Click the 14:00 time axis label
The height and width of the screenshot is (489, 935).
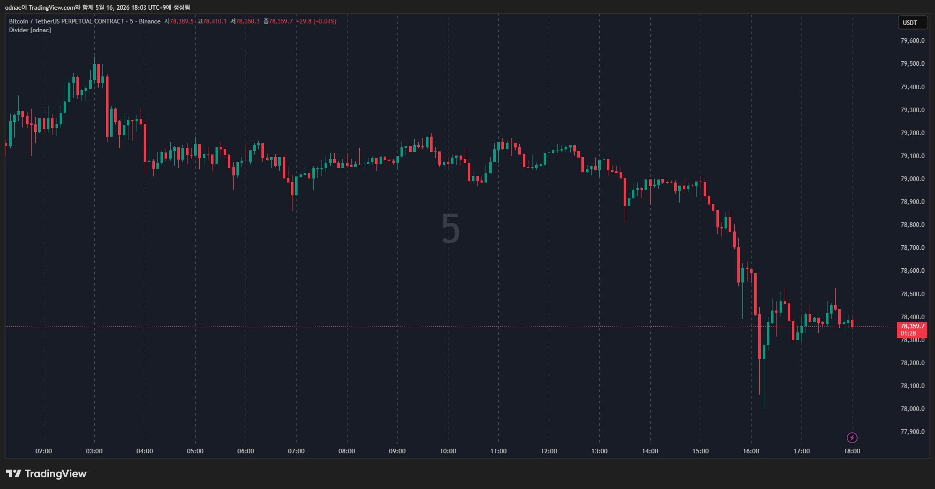click(650, 451)
